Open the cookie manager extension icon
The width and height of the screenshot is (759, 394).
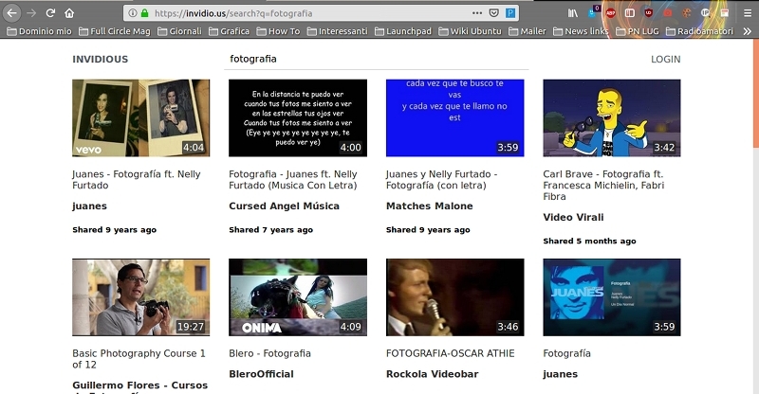[x=686, y=13]
